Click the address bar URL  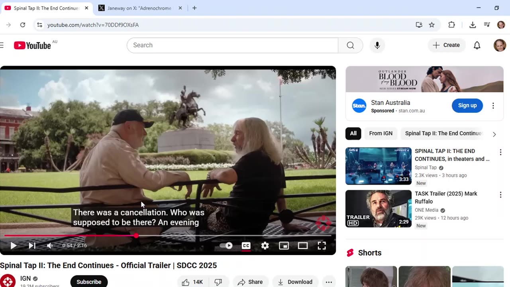coord(93,25)
